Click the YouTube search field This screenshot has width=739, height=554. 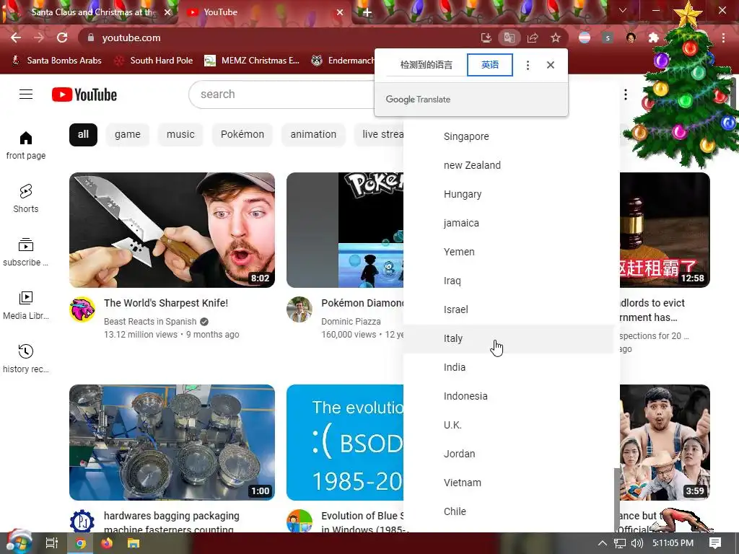point(283,94)
